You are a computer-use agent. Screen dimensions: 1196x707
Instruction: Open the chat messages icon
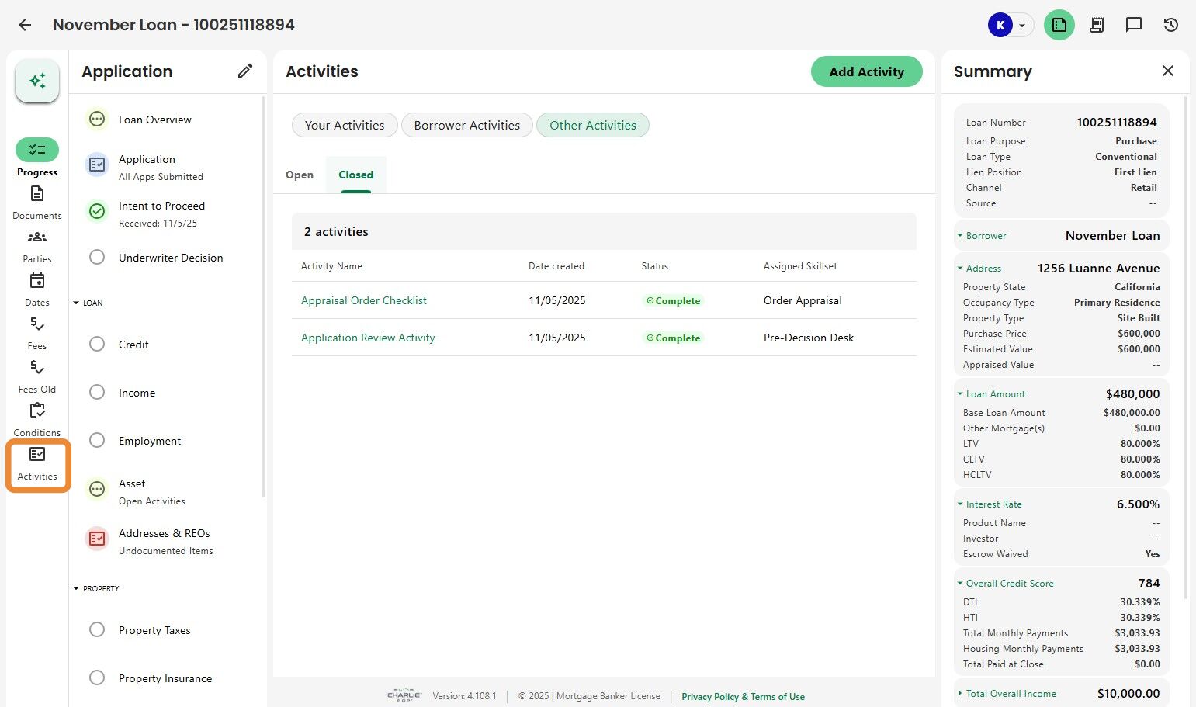pyautogui.click(x=1134, y=25)
